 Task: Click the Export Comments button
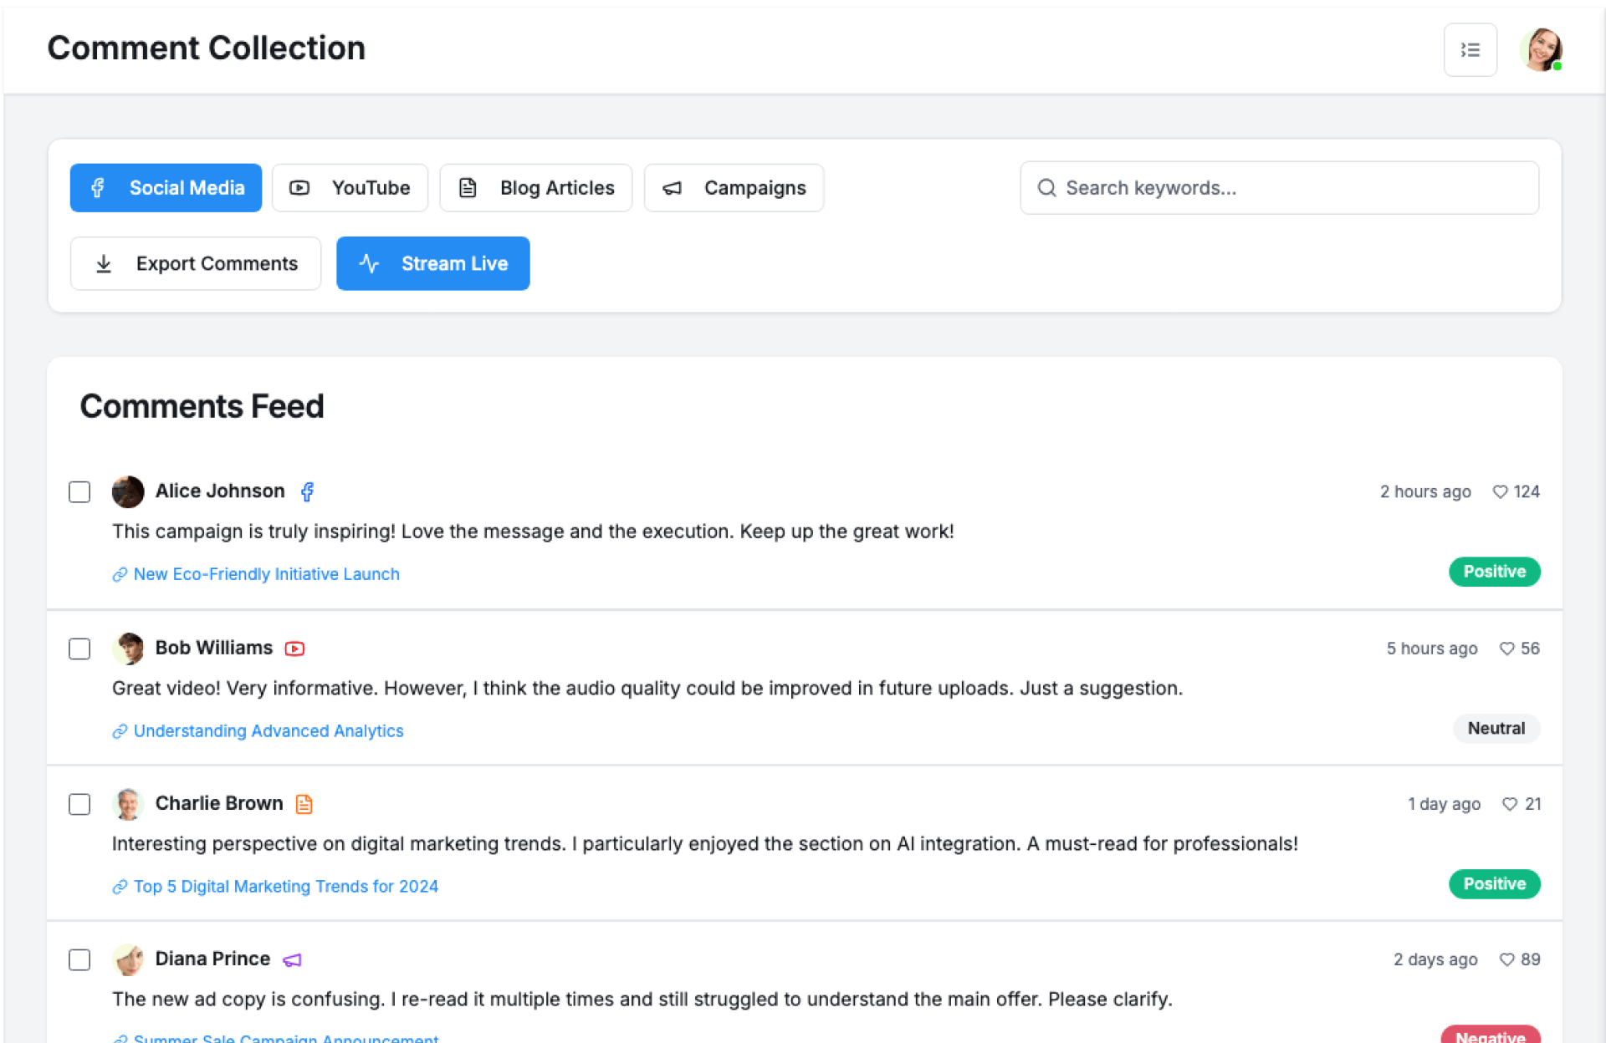196,264
